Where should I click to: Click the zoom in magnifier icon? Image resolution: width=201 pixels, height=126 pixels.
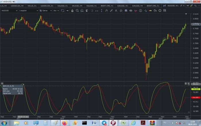77,11
